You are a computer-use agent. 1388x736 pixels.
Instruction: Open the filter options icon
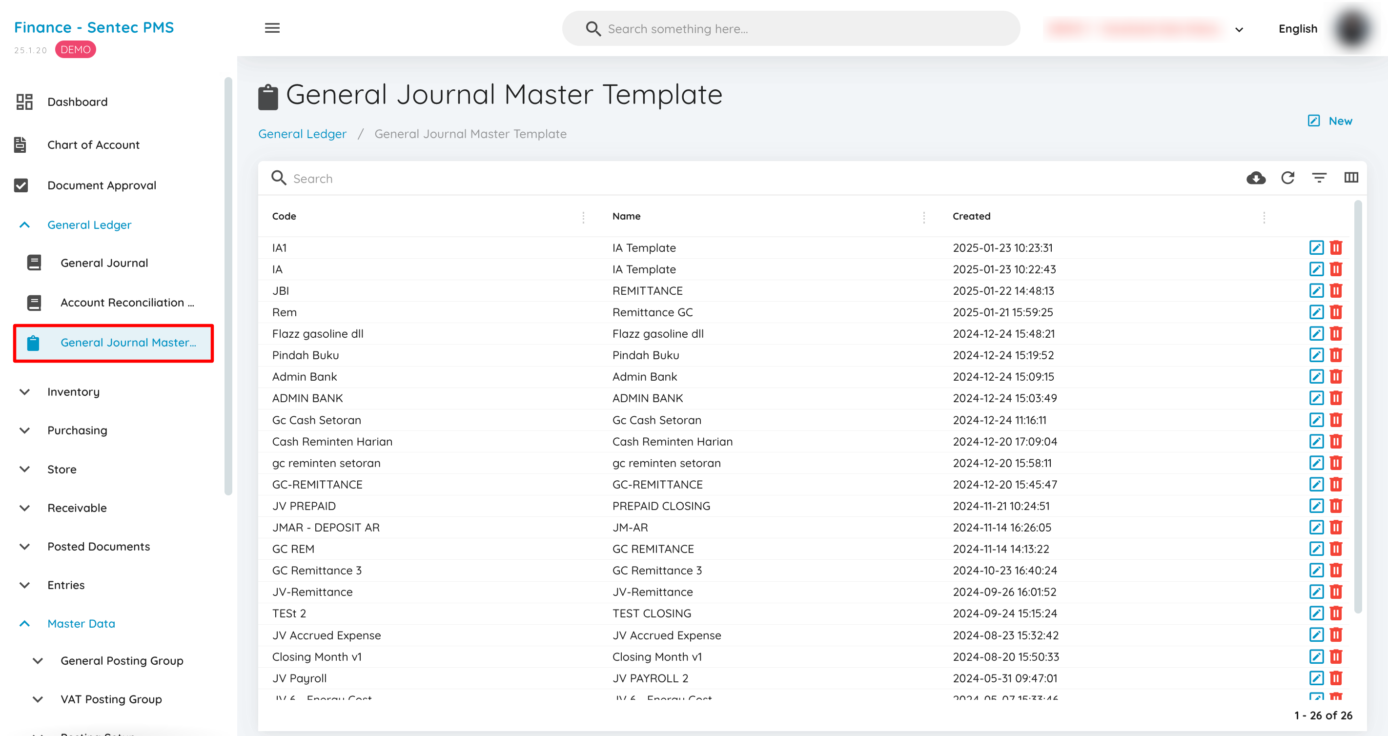pyautogui.click(x=1319, y=178)
